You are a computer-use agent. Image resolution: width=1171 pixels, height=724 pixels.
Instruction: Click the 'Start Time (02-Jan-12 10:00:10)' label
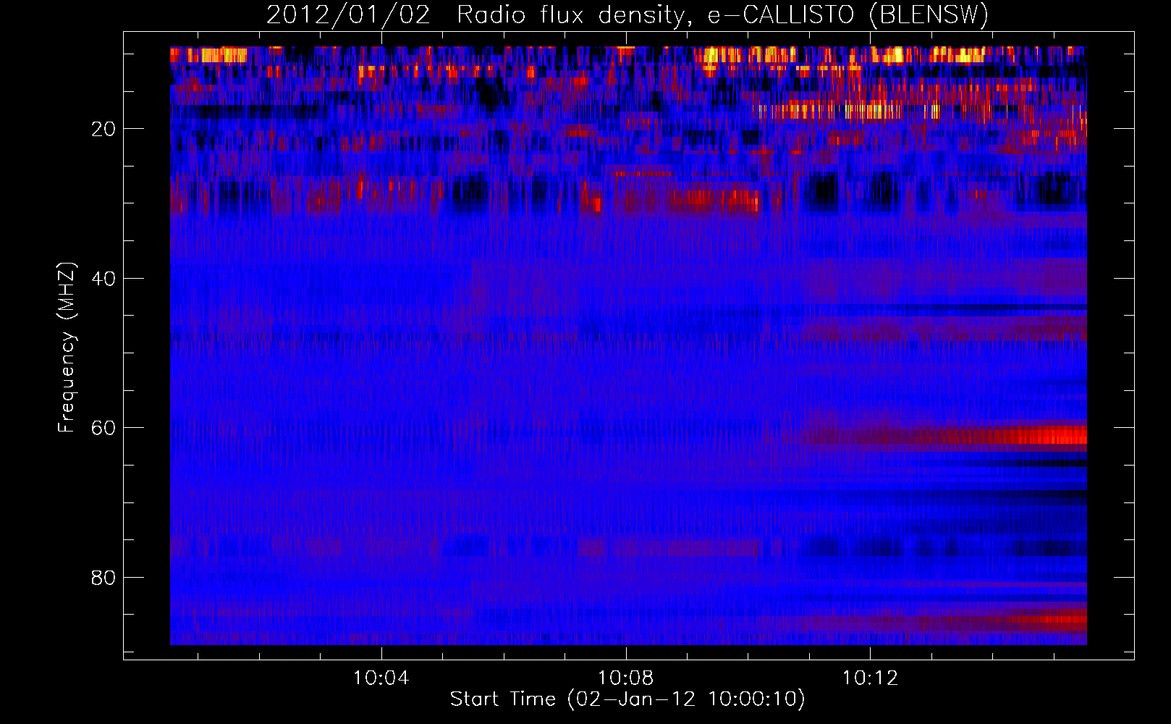(x=627, y=699)
